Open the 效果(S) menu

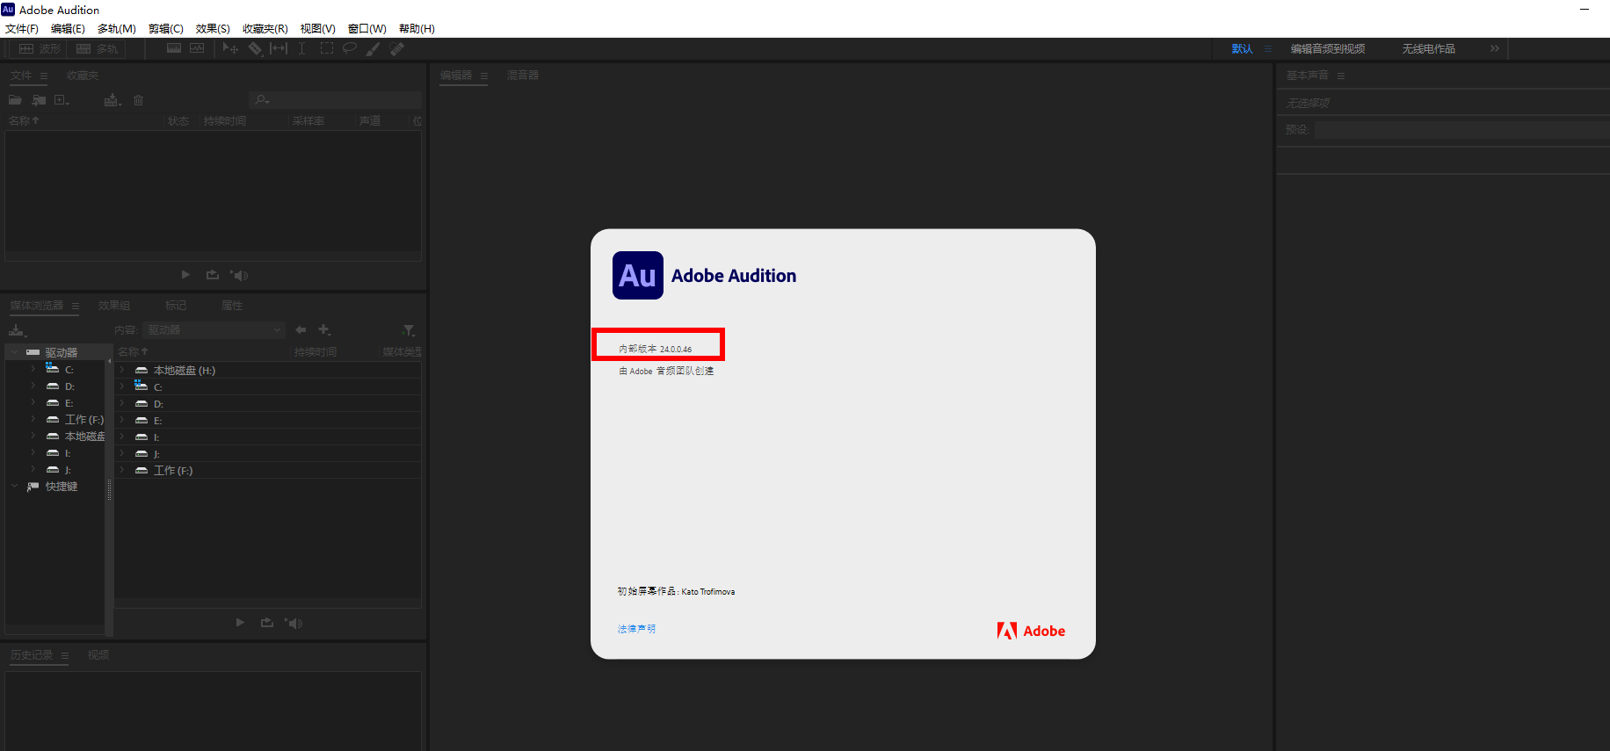[213, 29]
